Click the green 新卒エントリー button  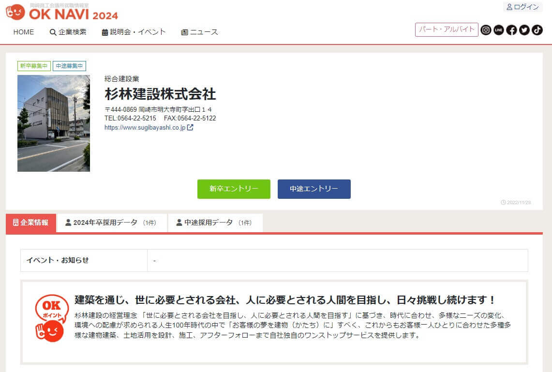pyautogui.click(x=234, y=189)
